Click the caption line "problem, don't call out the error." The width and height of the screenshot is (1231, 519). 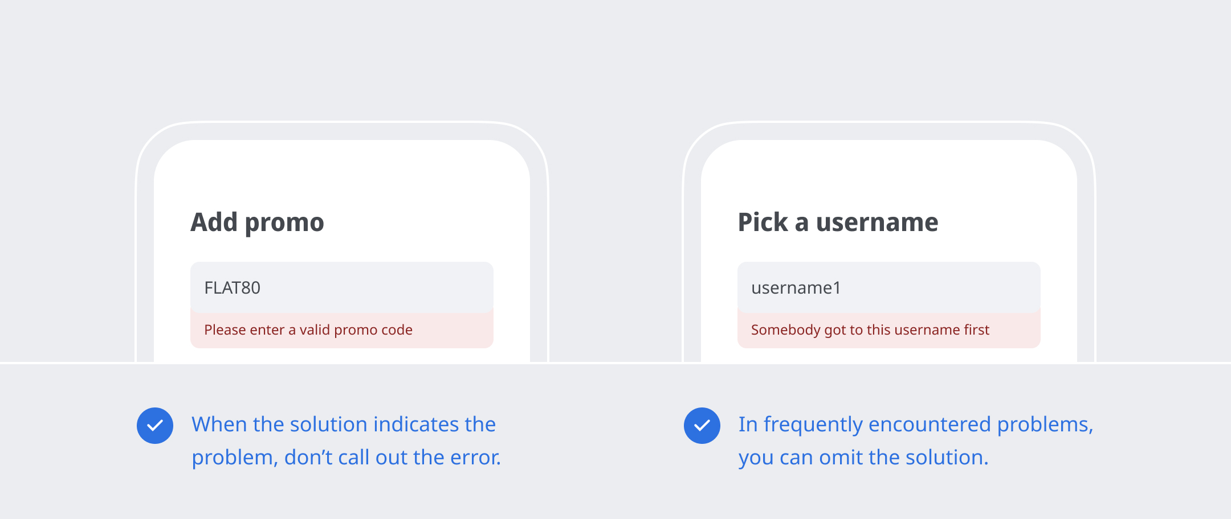coord(346,458)
